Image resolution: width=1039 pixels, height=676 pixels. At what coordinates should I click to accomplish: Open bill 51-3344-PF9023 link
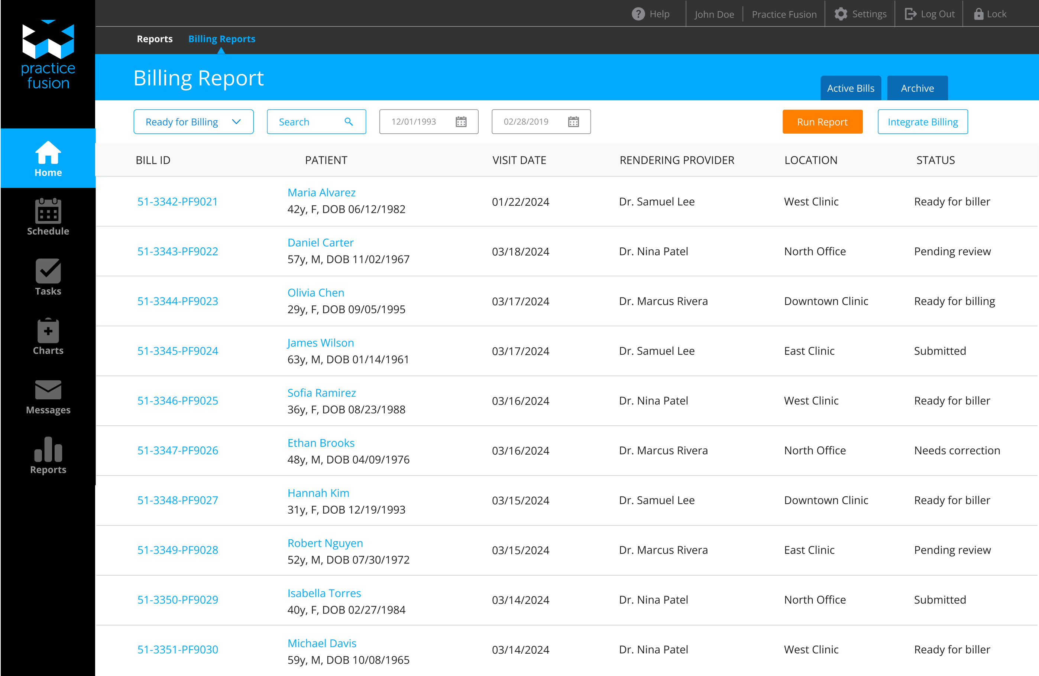[177, 301]
